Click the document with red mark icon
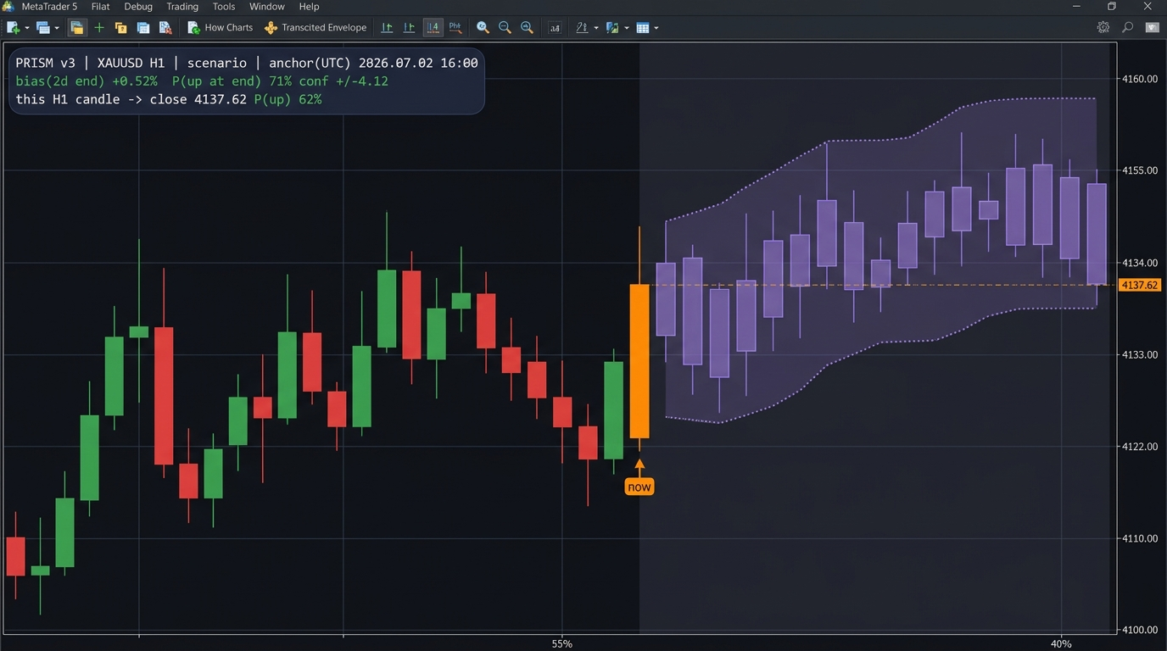This screenshot has height=651, width=1167. coord(165,28)
